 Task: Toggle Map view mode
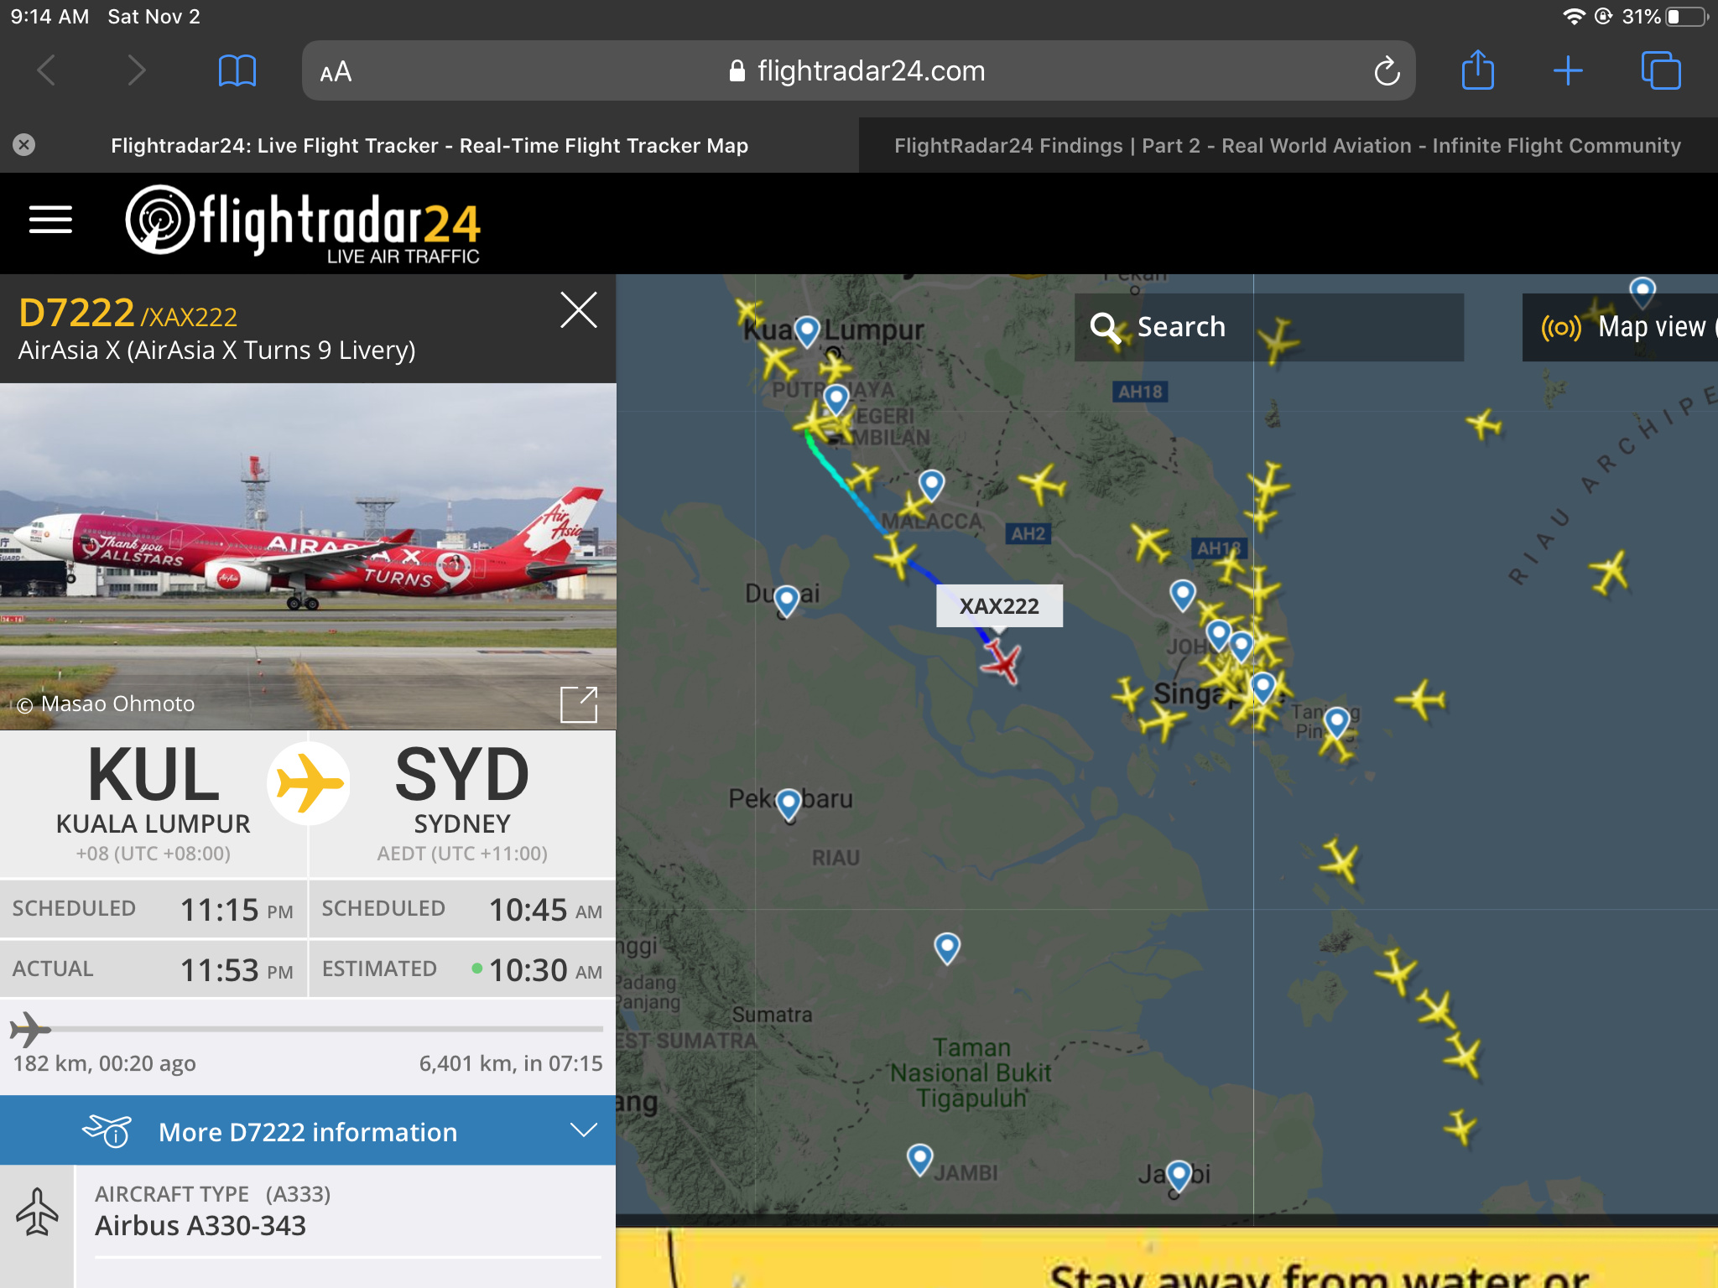coord(1620,327)
